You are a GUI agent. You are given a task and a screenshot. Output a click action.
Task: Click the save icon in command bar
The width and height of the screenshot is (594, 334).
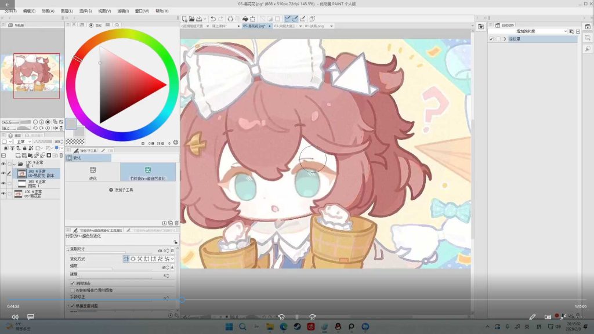pyautogui.click(x=199, y=19)
